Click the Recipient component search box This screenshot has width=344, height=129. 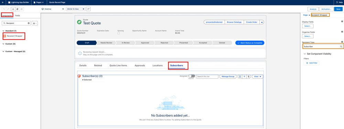(x=16, y=23)
